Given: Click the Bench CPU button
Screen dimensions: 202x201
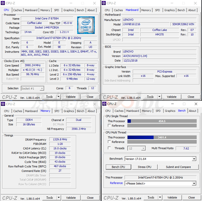Looking at the screenshot, I should tap(118, 167).
